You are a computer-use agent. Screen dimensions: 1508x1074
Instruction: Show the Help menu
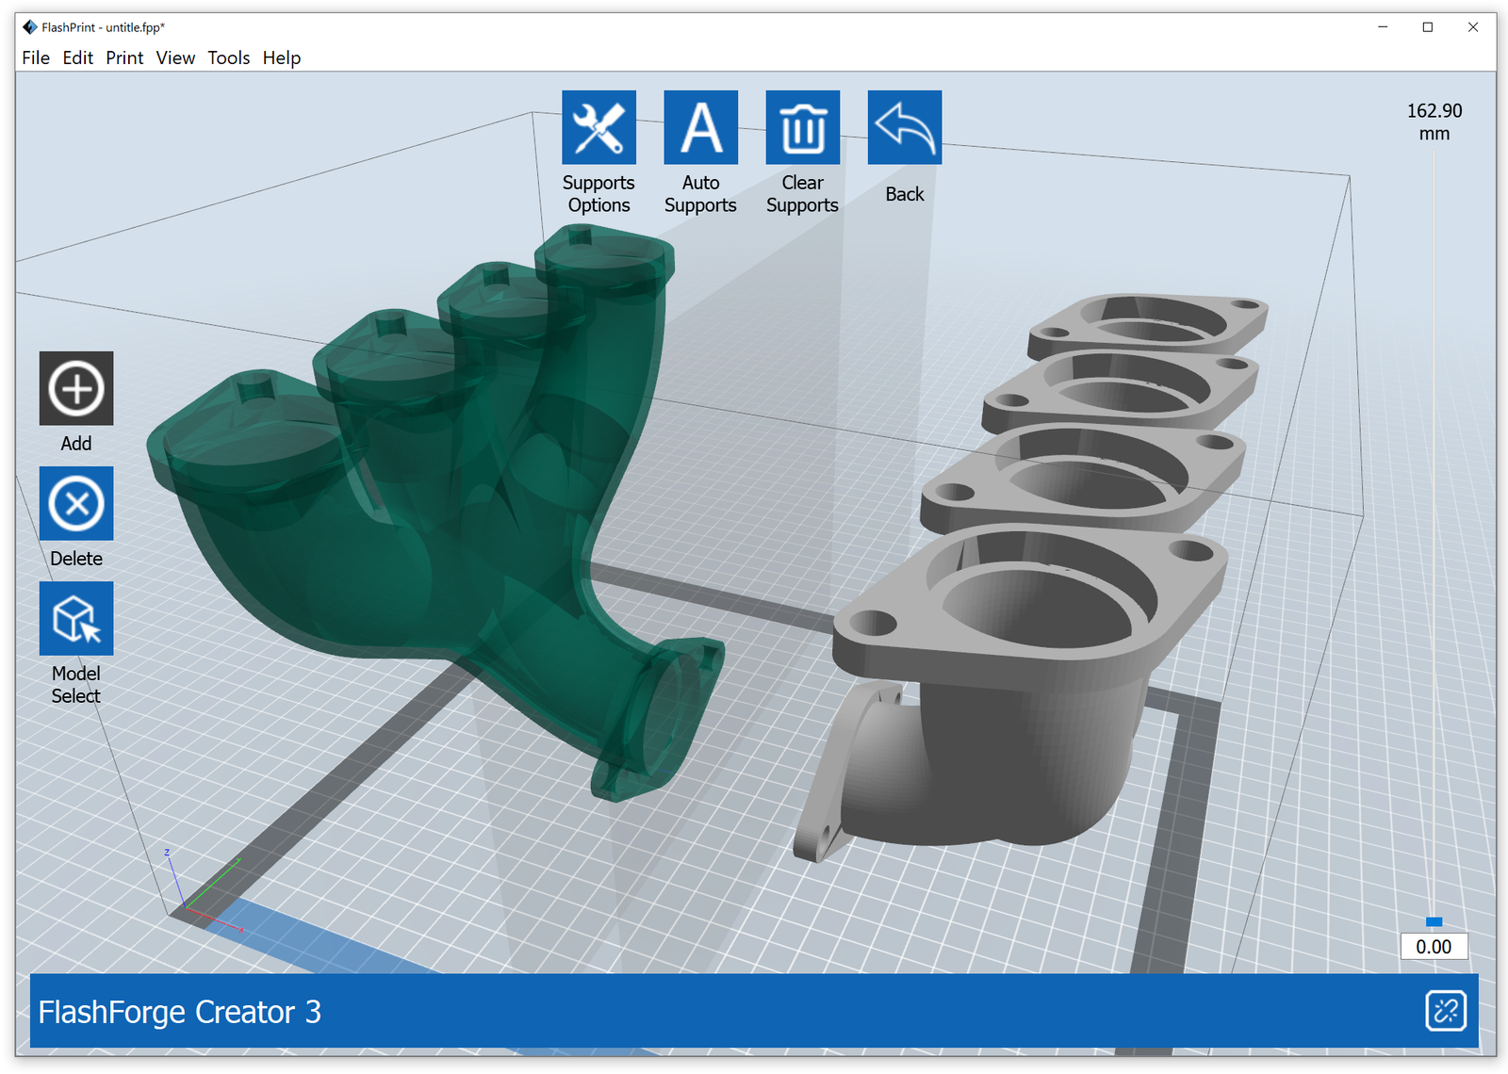pos(281,58)
